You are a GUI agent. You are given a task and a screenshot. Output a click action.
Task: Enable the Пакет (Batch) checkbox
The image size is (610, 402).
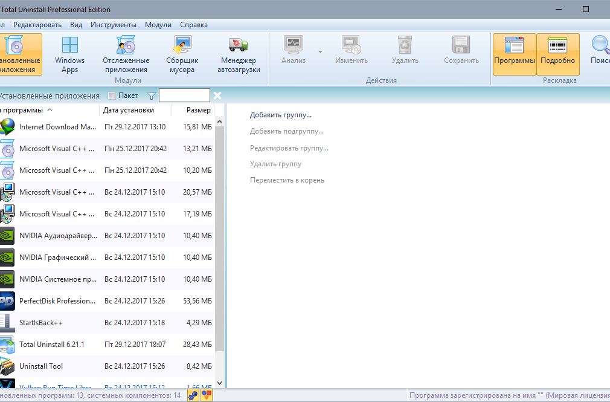click(112, 96)
